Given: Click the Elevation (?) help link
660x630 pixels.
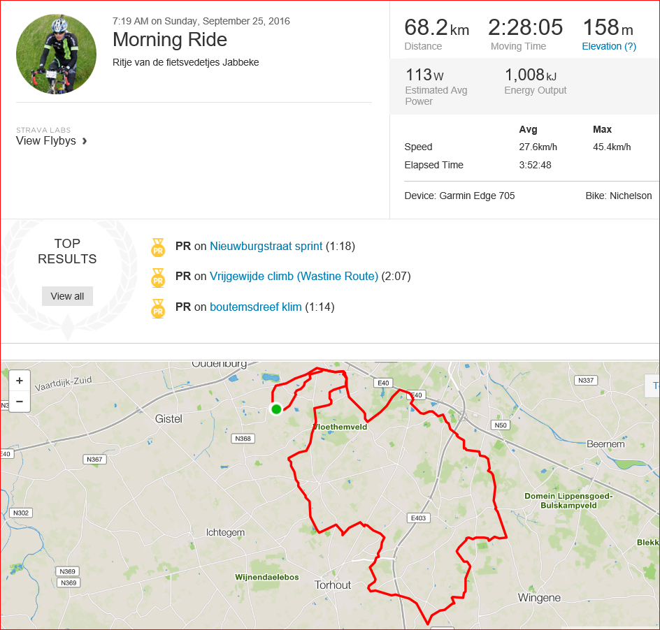Looking at the screenshot, I should click(x=609, y=46).
